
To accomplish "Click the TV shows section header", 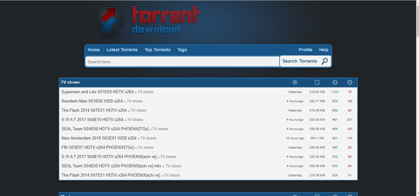I will [71, 82].
